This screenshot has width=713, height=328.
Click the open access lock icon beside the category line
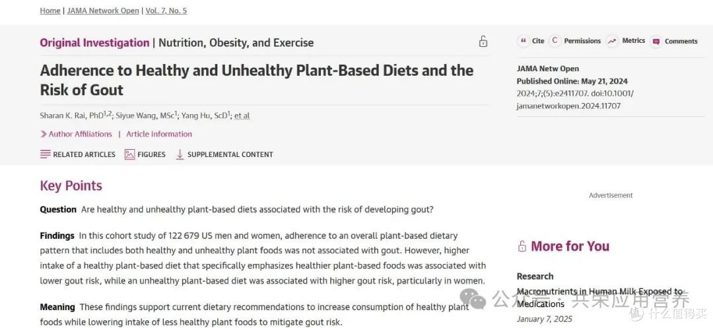(483, 42)
